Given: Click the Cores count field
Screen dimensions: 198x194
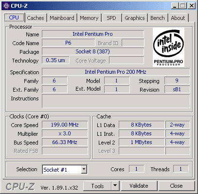Looking at the screenshot, I should click(136, 169).
